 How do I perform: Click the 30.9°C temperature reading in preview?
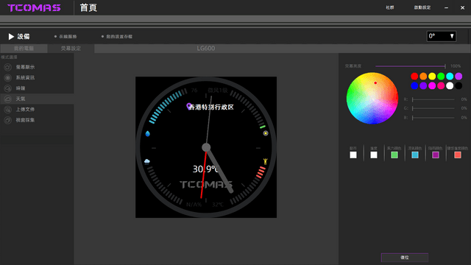click(x=205, y=169)
